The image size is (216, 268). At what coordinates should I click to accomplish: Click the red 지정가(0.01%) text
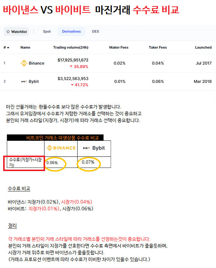[44, 208]
